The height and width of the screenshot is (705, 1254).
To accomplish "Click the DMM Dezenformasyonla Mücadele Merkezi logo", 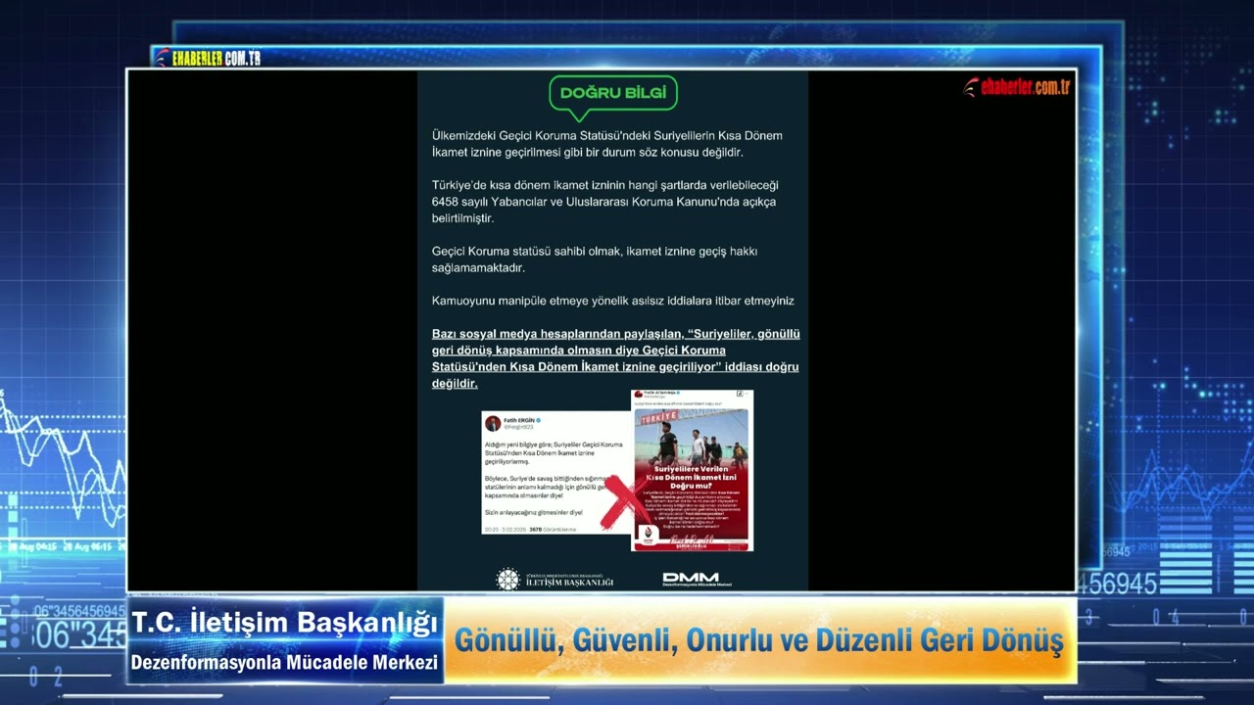I will [x=697, y=580].
